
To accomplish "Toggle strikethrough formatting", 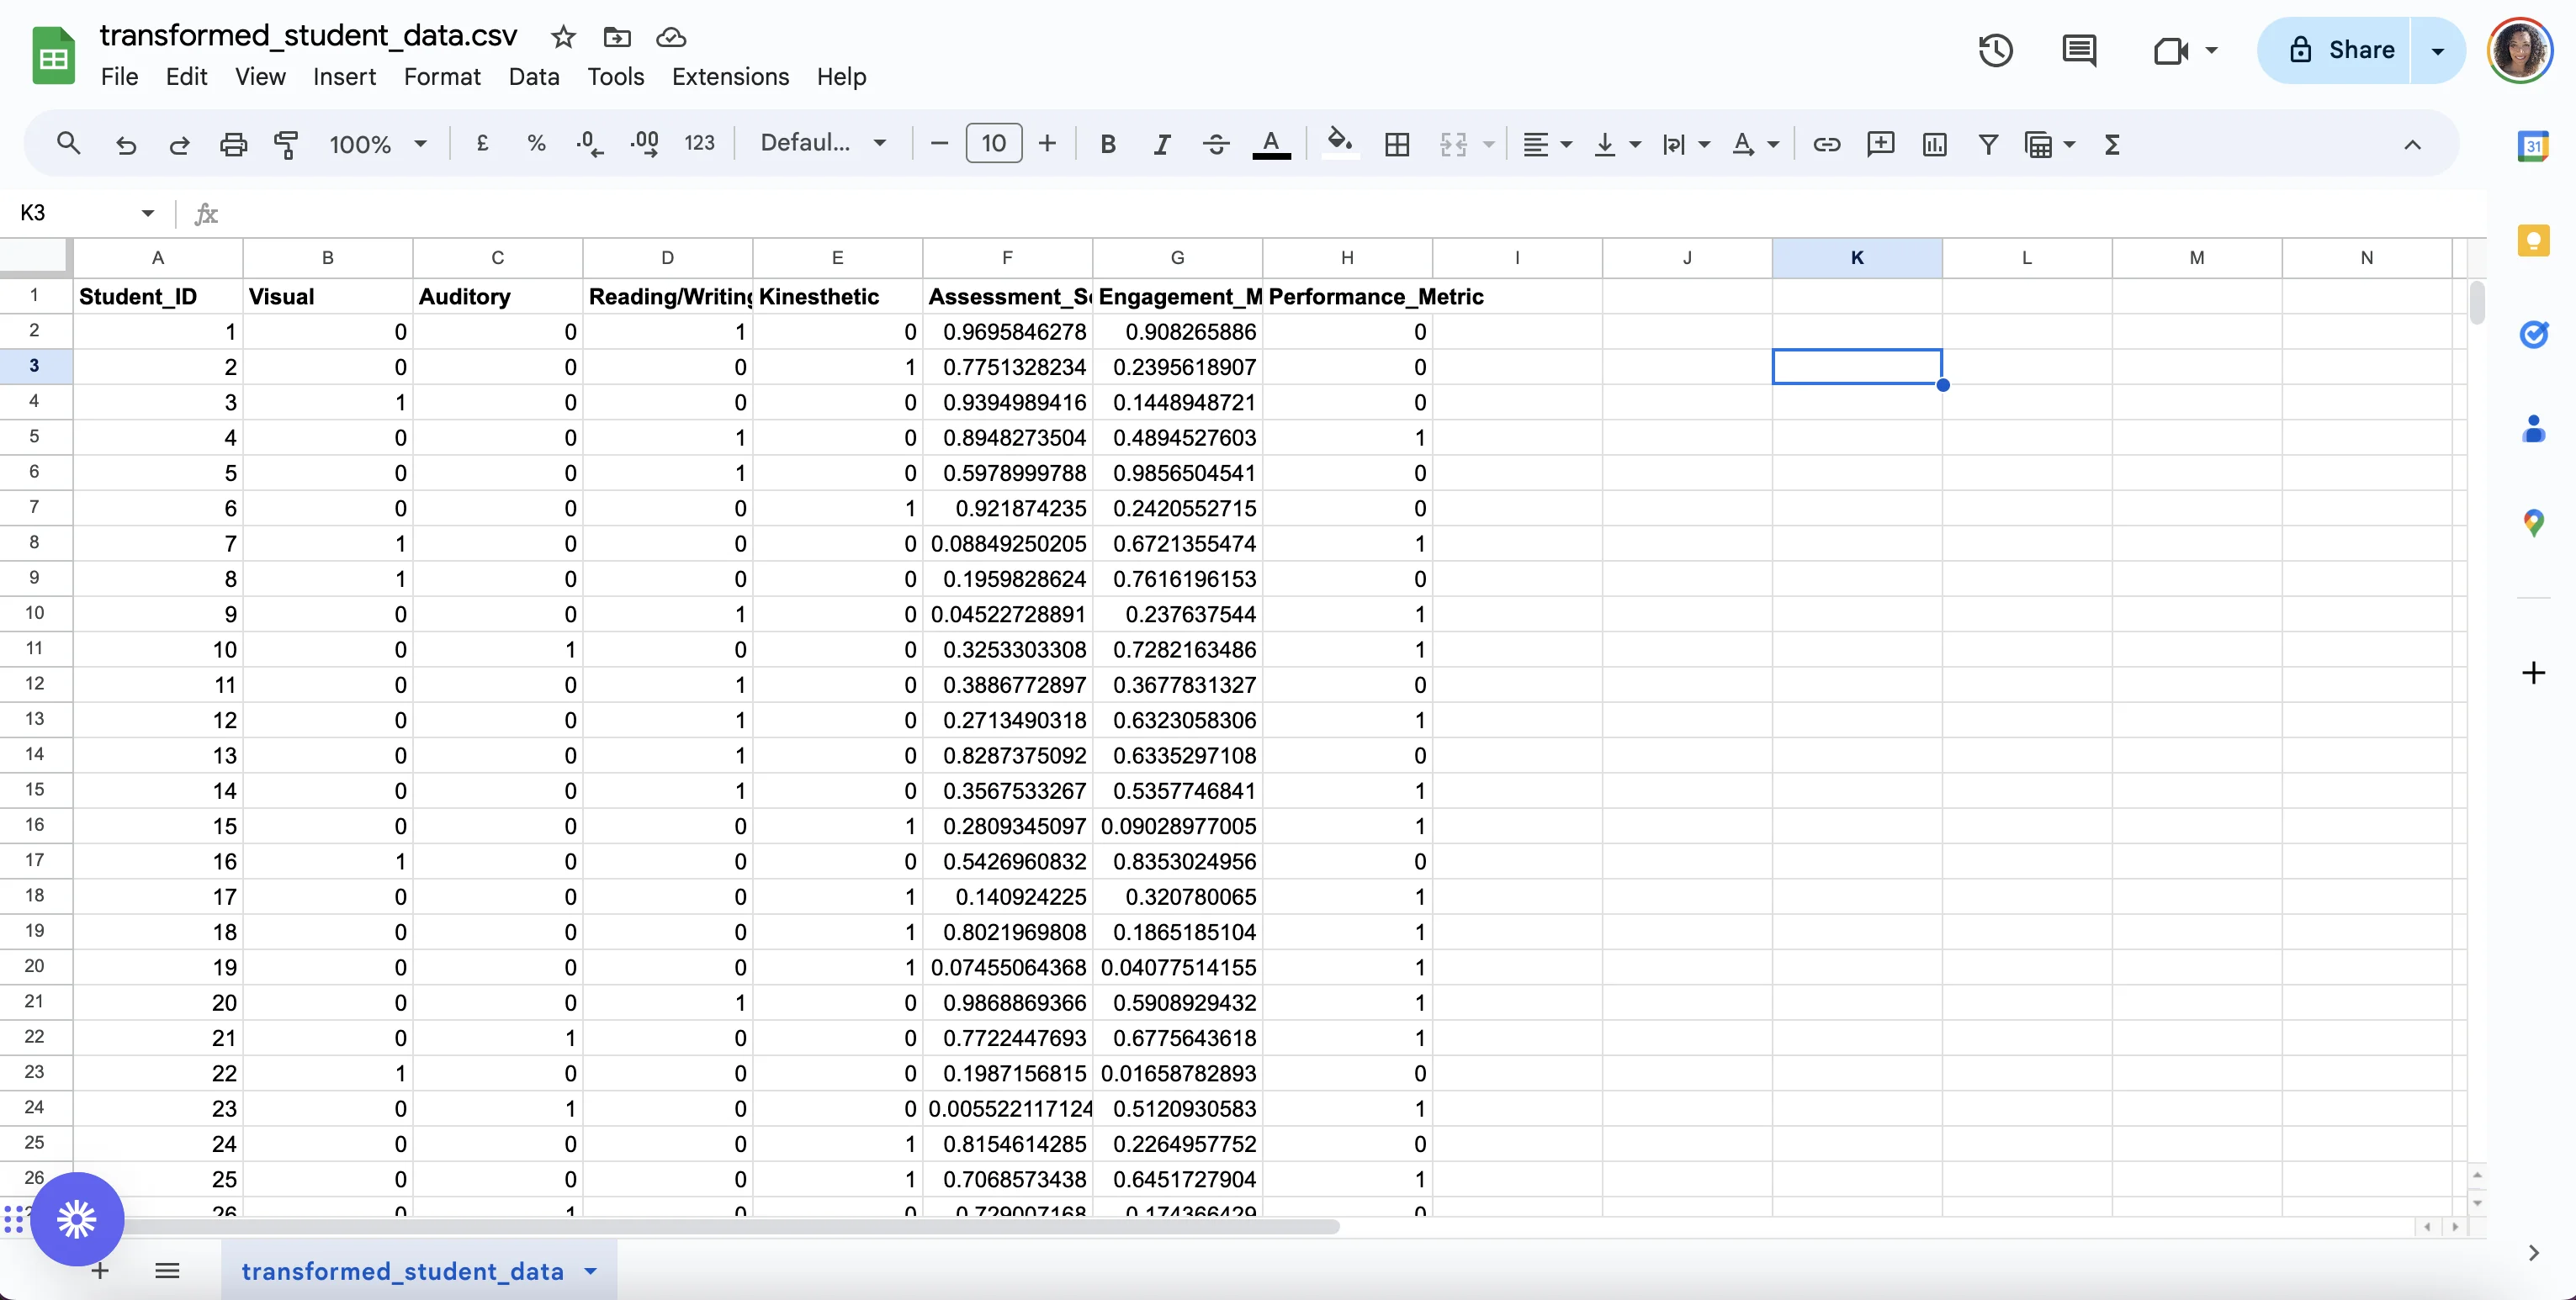I will point(1215,144).
